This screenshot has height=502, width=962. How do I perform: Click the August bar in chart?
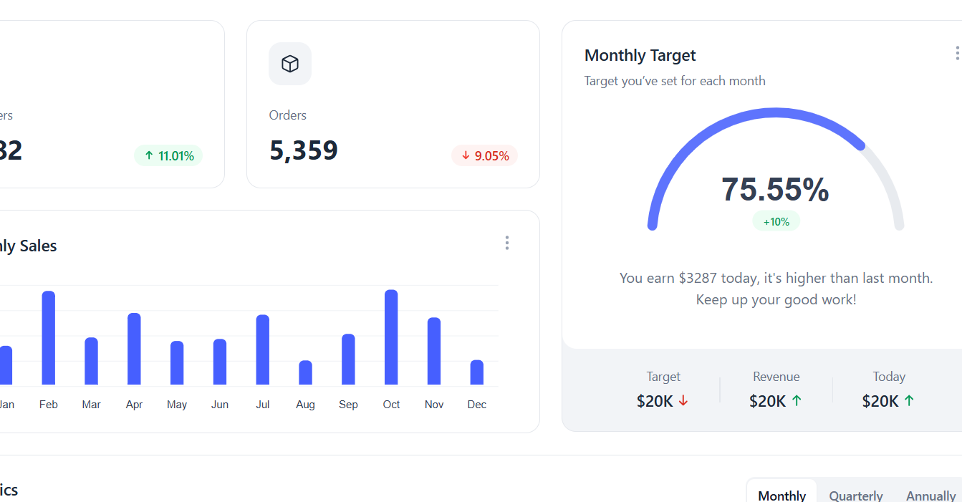305,372
